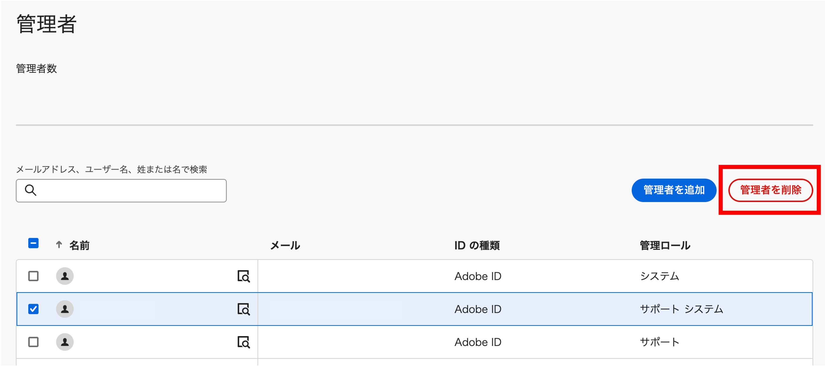825x366 pixels.
Task: Uncheck the selected サポート システム row checkbox
Action: point(33,309)
